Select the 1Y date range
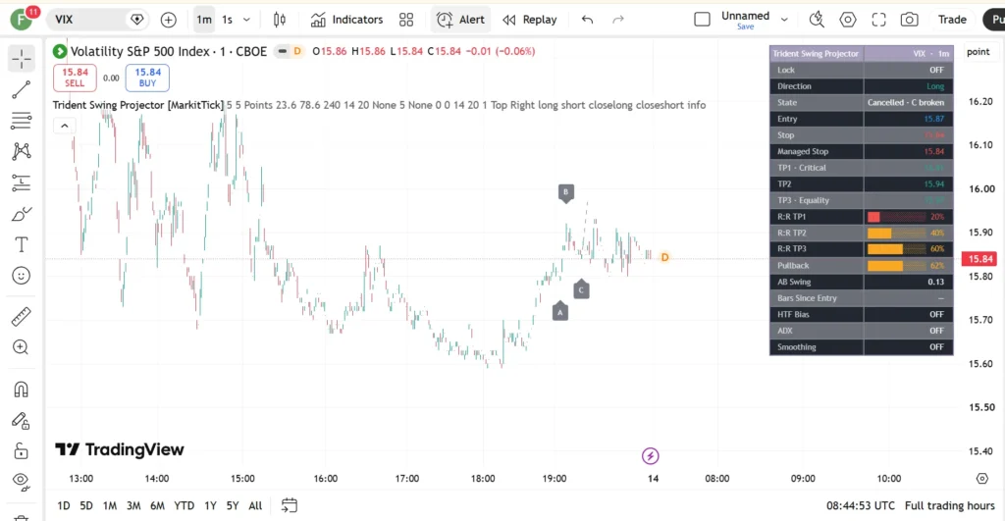1005x521 pixels. pos(210,505)
